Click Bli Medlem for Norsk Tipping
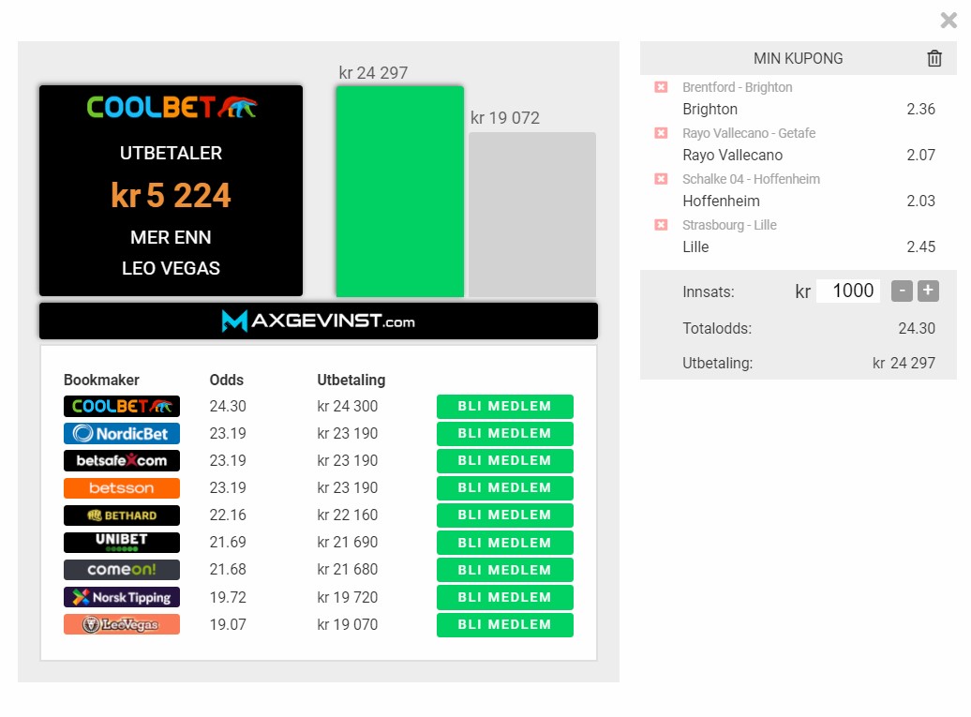Viewport: 971px width, 717px height. click(x=504, y=597)
